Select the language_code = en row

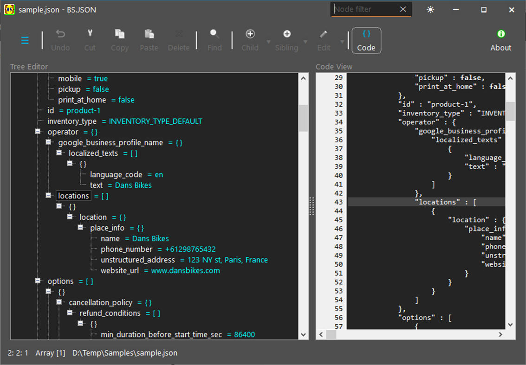coord(126,175)
